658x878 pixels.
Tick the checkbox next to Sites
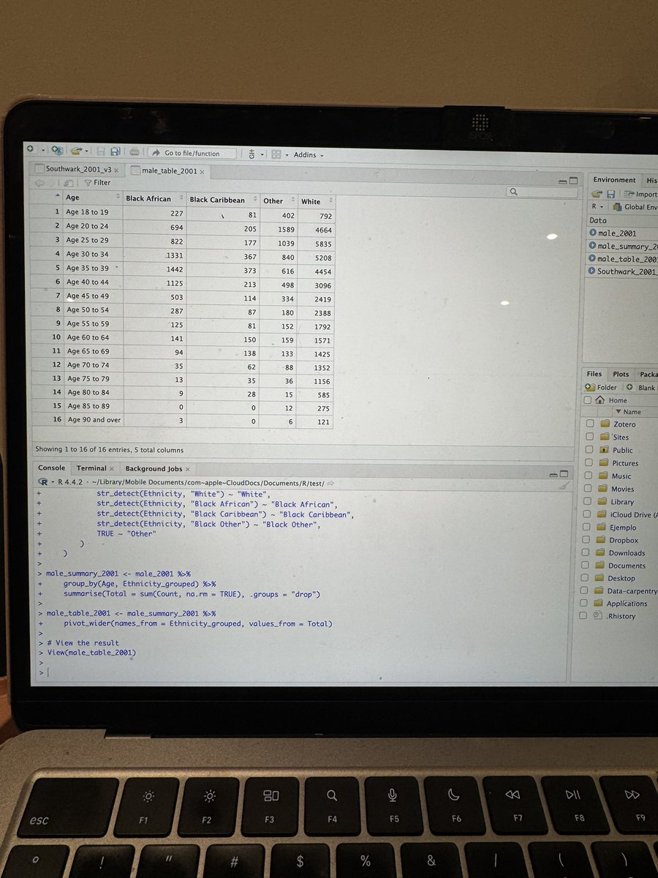[589, 437]
